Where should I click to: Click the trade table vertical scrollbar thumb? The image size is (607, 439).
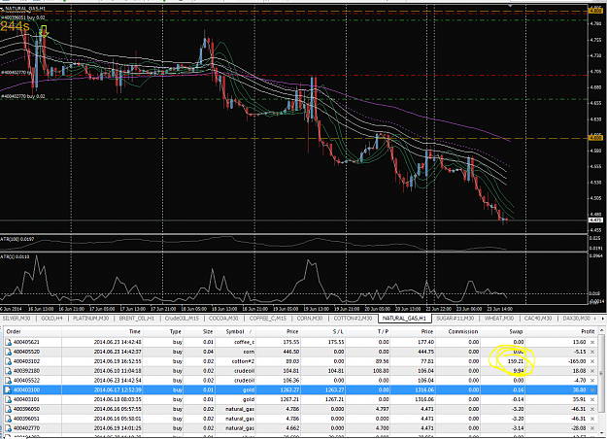coord(601,373)
